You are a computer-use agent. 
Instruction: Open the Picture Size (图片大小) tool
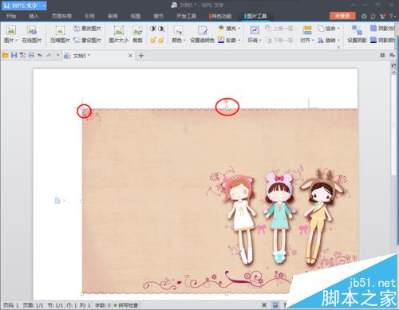(119, 34)
